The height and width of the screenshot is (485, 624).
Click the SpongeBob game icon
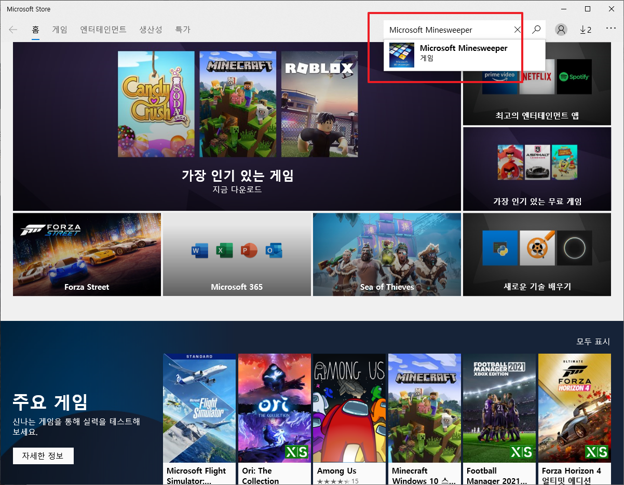564,162
